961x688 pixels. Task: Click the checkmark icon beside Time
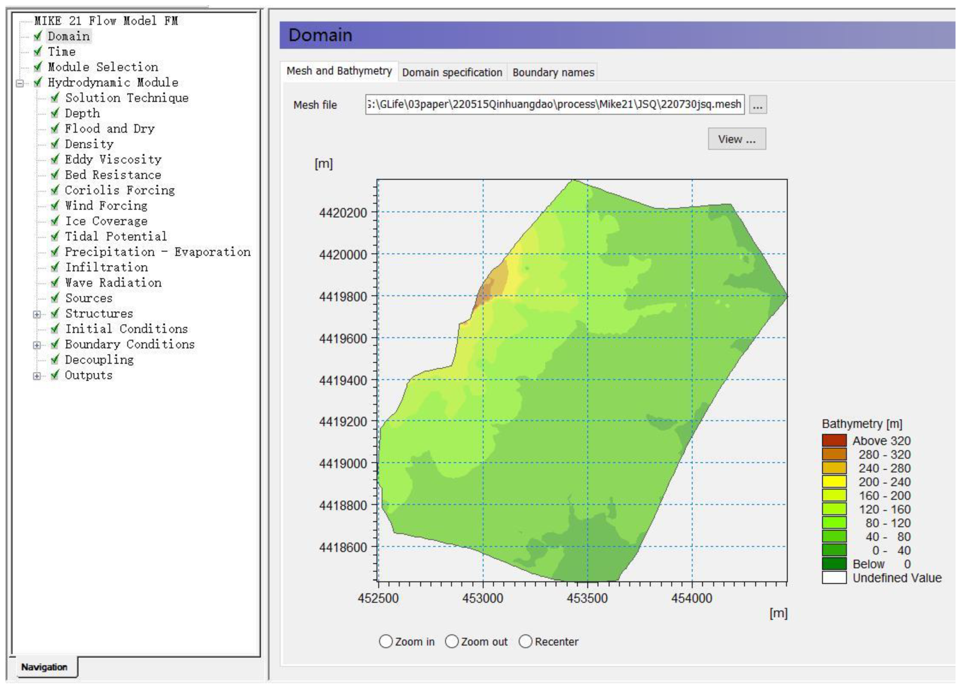tap(38, 52)
